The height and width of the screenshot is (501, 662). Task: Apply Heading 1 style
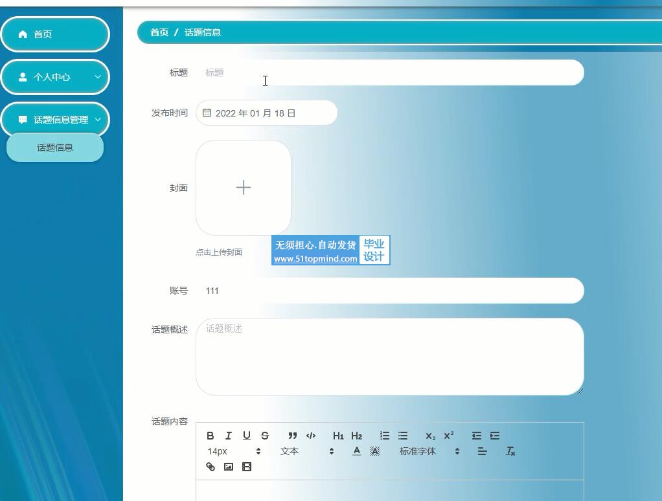(338, 436)
